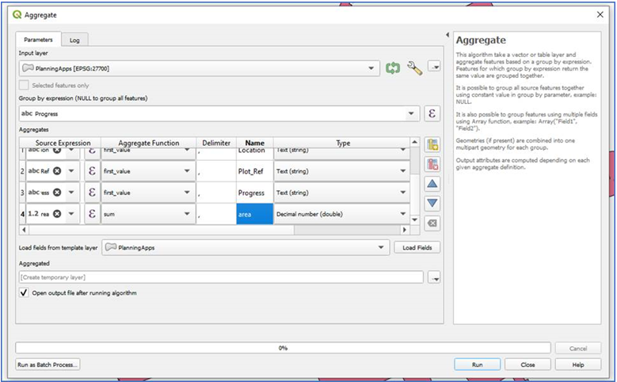Open the sum aggregate function dropdown
The width and height of the screenshot is (617, 382).
pos(148,214)
